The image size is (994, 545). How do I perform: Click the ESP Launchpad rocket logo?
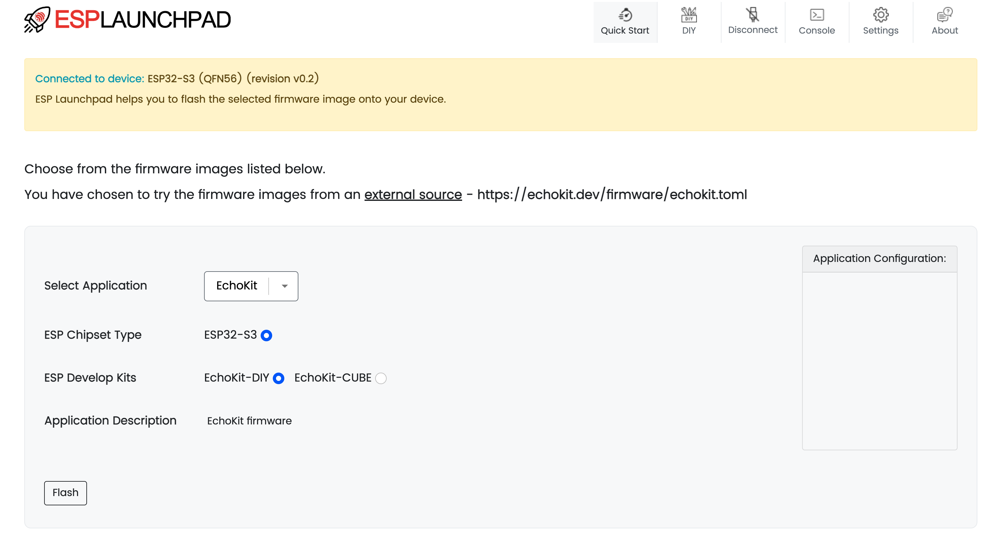tap(37, 19)
